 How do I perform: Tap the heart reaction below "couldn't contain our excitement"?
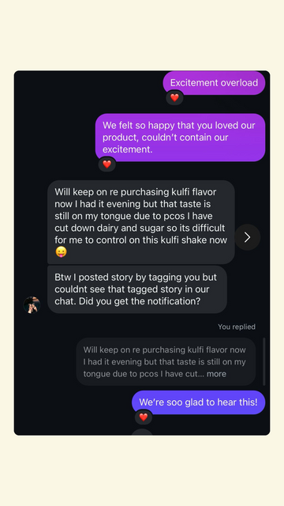coord(107,164)
